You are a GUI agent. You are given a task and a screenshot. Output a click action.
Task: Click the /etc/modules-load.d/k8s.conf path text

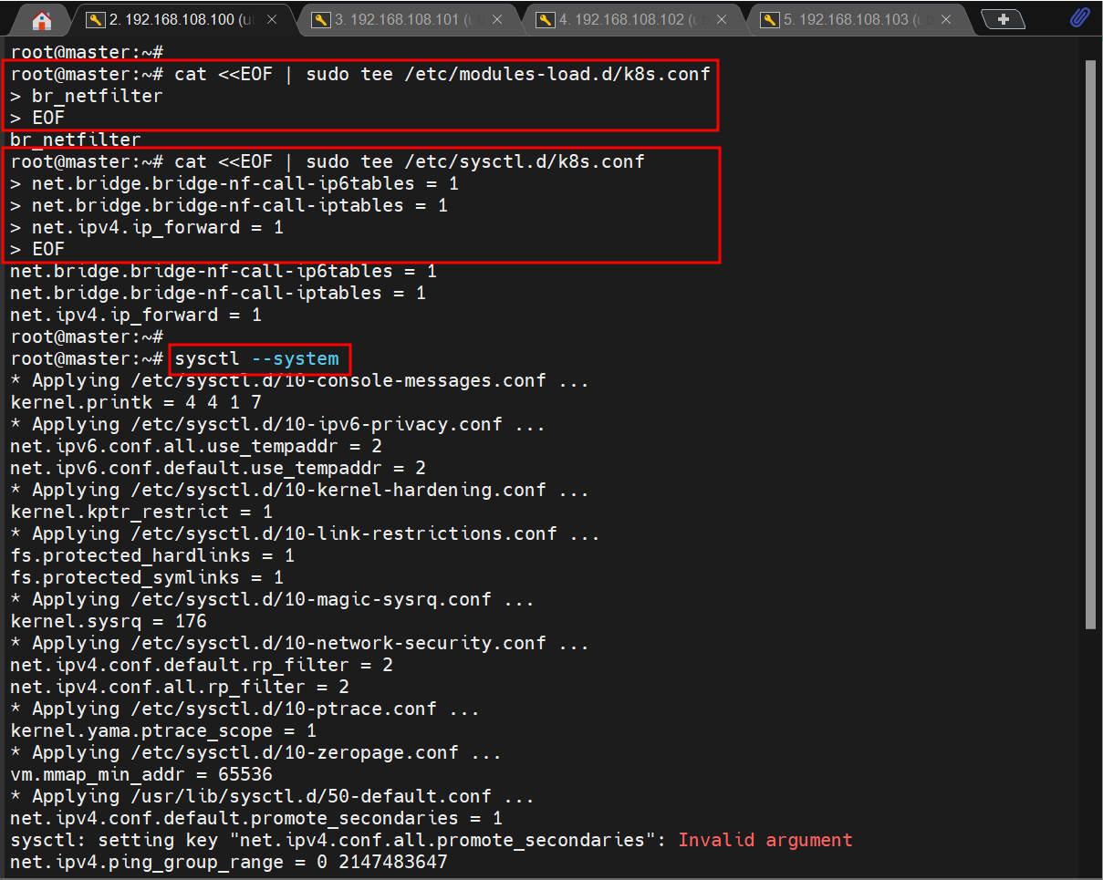coord(556,74)
